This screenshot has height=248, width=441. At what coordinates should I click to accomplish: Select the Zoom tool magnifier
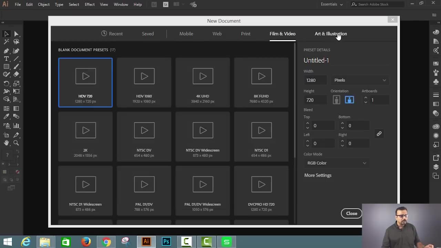16,143
